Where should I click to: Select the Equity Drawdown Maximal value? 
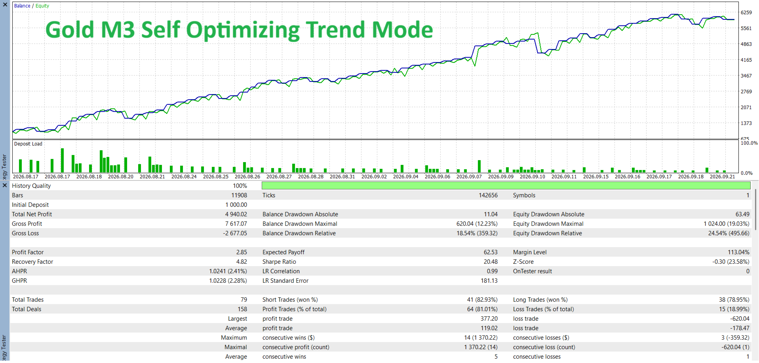pos(727,224)
